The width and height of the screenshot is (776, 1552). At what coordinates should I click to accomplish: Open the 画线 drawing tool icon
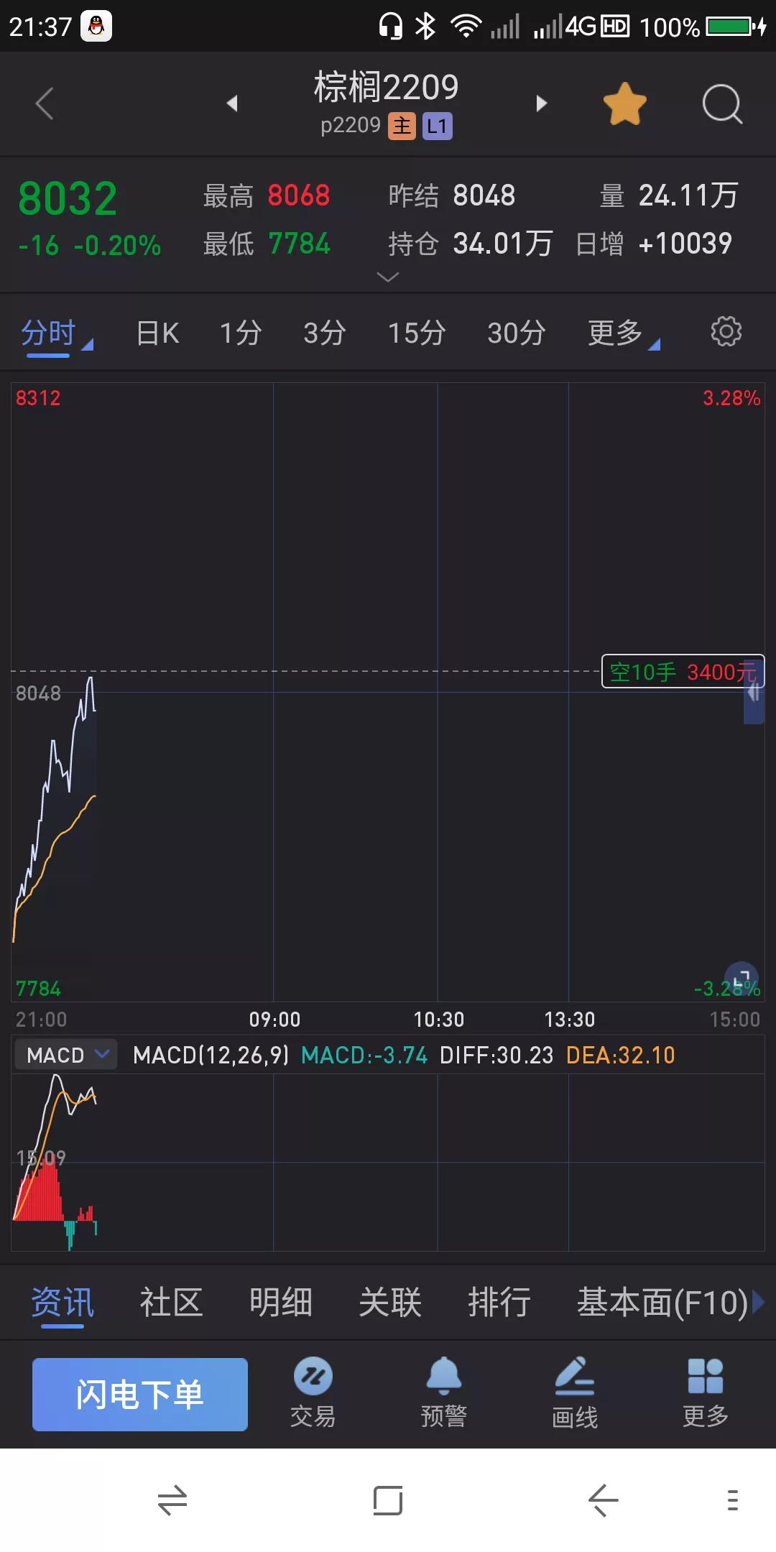[575, 1392]
